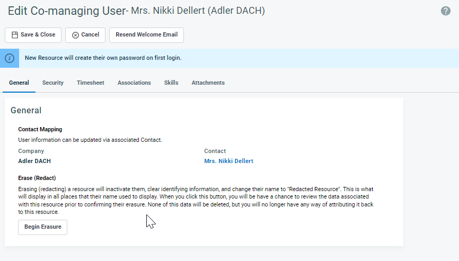
Task: Click the Contact Mapping heading
Action: pos(40,129)
